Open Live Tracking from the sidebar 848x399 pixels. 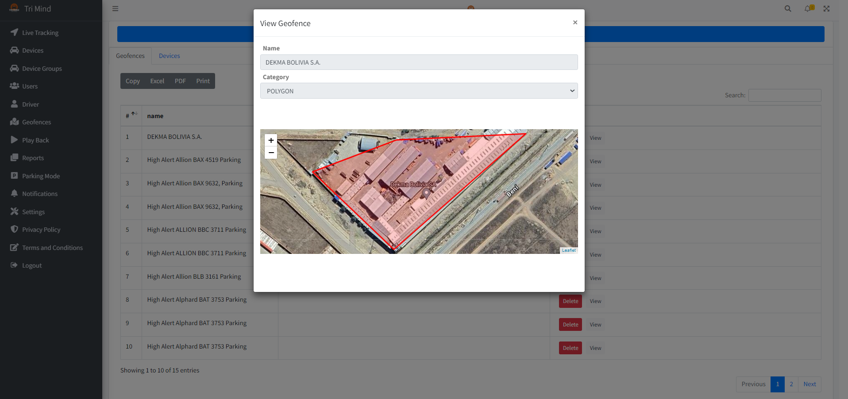[40, 32]
